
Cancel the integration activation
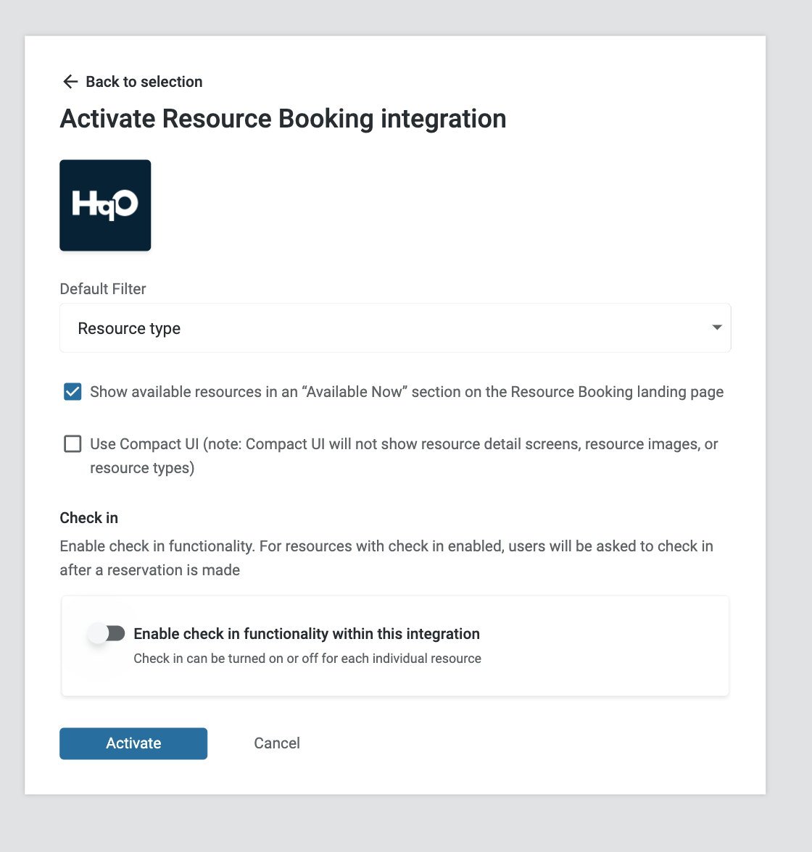pyautogui.click(x=277, y=743)
